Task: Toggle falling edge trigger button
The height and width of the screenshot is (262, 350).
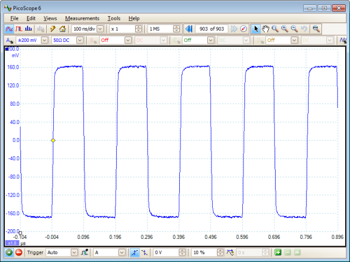Action: point(143,252)
